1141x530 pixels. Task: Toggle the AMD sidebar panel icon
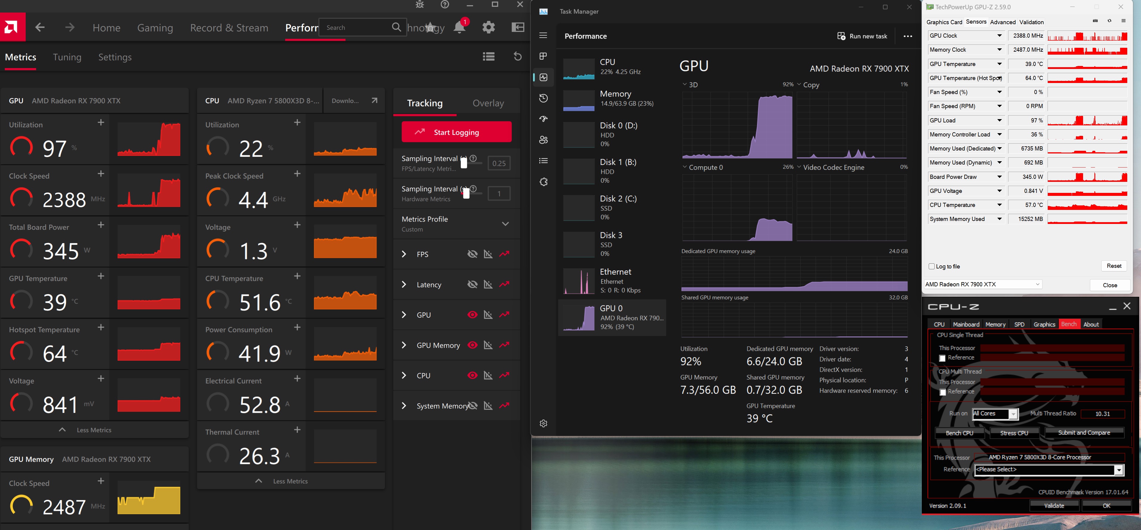518,27
